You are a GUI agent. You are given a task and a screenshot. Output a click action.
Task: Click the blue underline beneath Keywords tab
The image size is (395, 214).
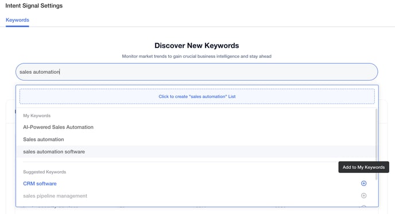point(17,26)
